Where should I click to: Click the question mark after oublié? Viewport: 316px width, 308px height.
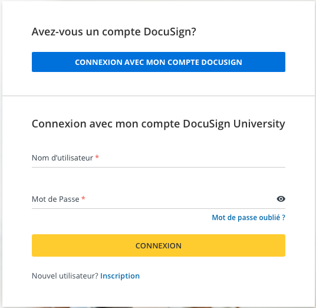[284, 218]
